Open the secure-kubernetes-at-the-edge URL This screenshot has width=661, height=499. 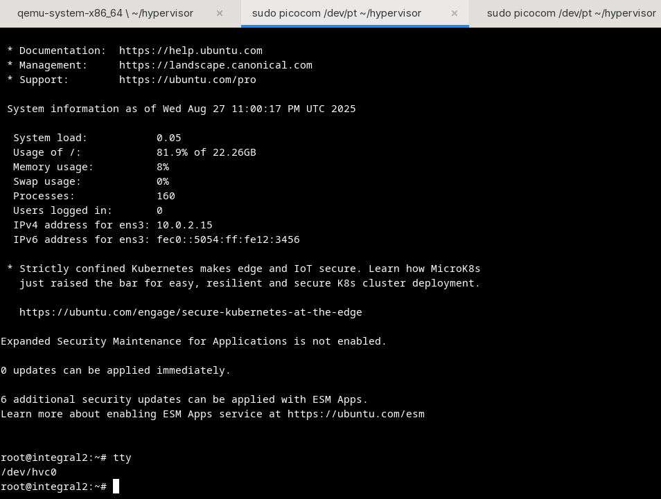[191, 312]
